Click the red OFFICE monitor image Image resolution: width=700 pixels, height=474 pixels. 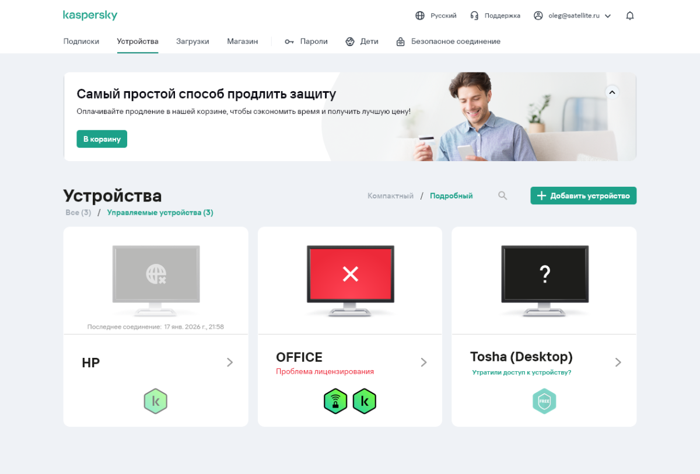coord(350,281)
